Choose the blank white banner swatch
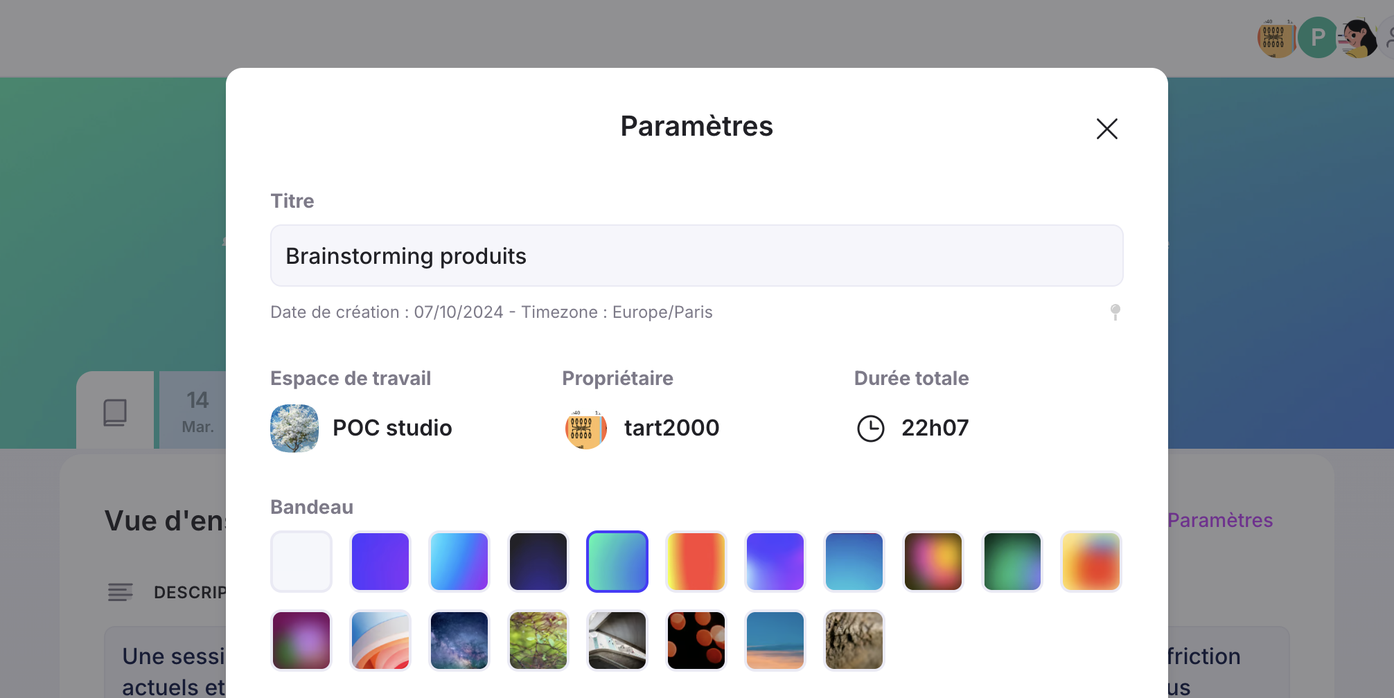 [301, 562]
